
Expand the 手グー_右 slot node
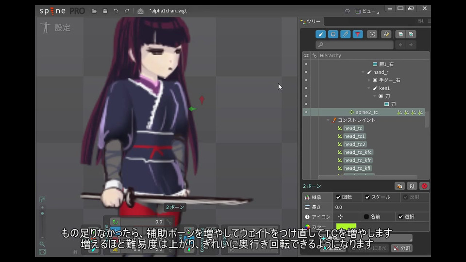(369, 80)
